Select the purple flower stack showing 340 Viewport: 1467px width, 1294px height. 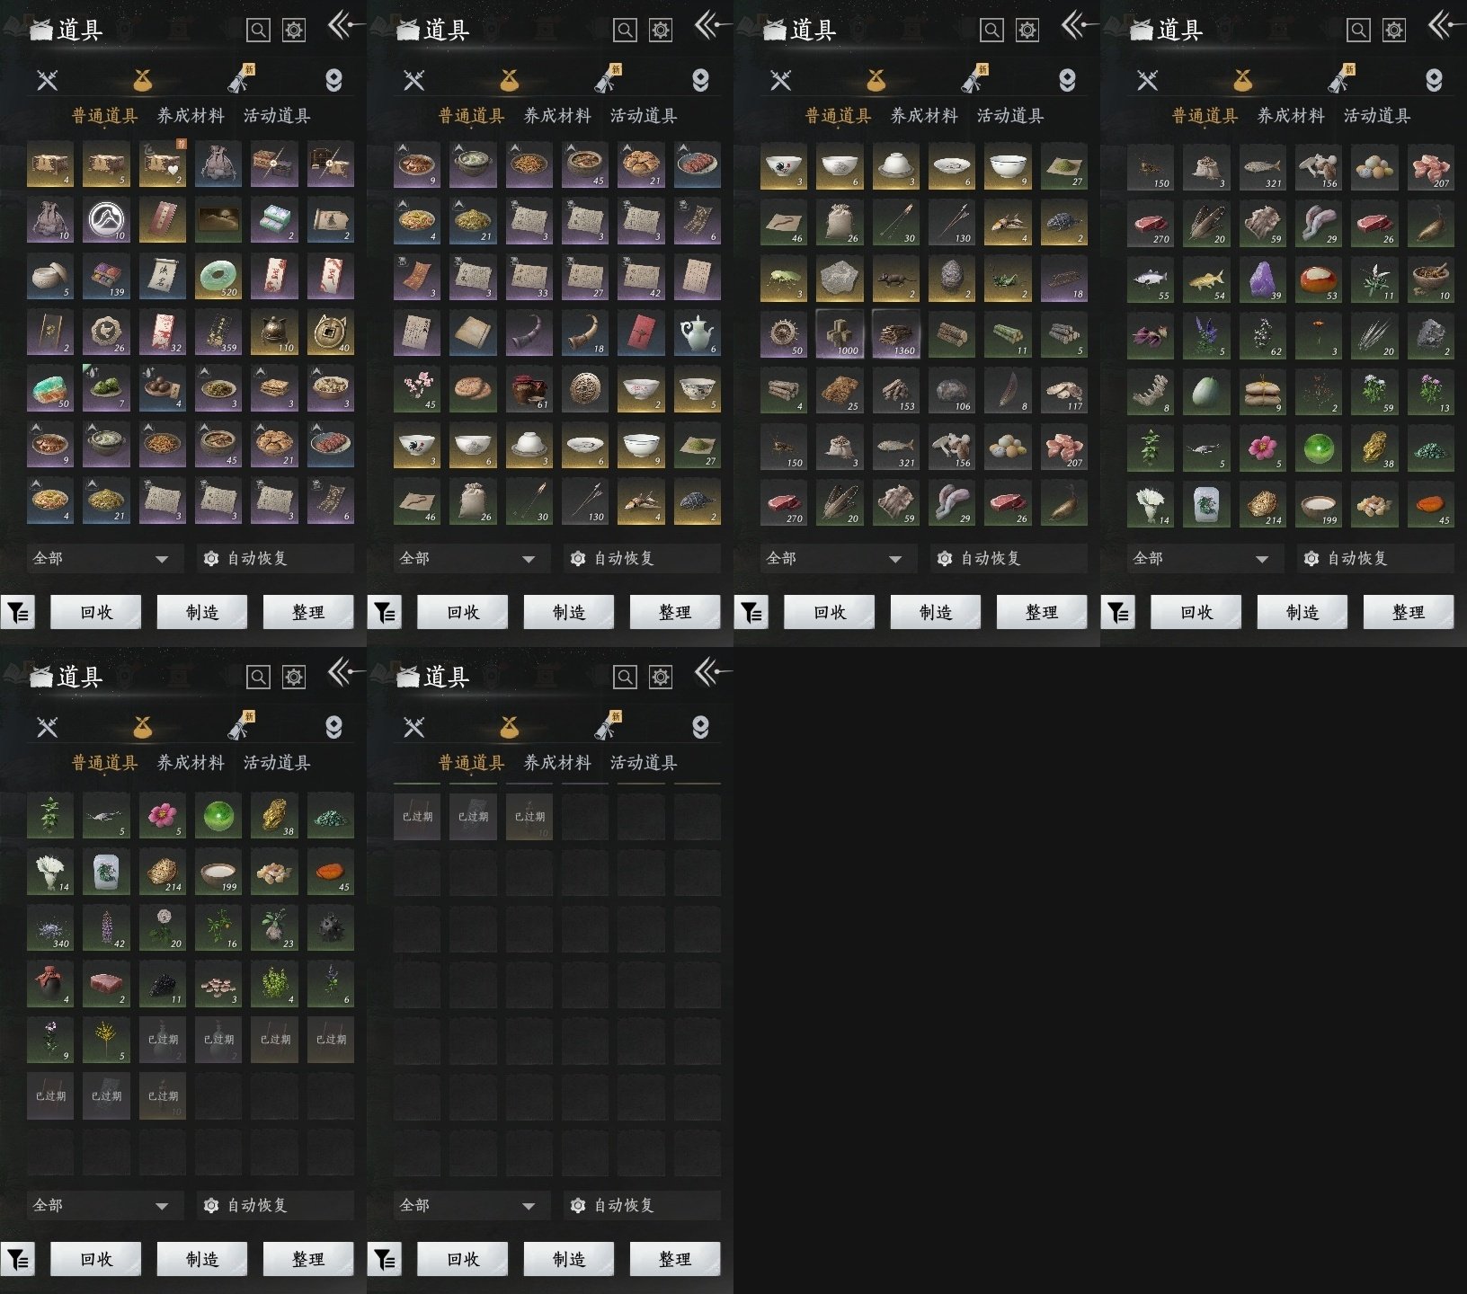pyautogui.click(x=50, y=927)
